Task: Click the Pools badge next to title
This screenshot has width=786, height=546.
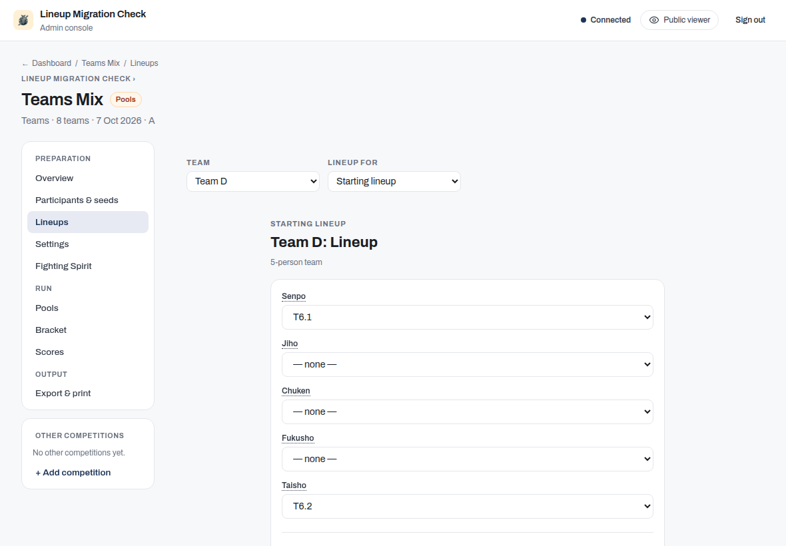Action: point(126,99)
